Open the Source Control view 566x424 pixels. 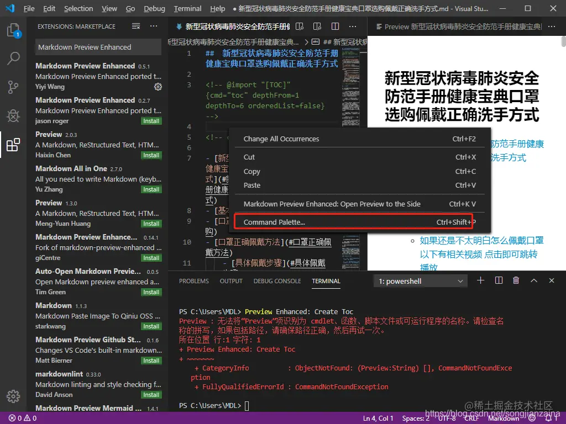(13, 87)
